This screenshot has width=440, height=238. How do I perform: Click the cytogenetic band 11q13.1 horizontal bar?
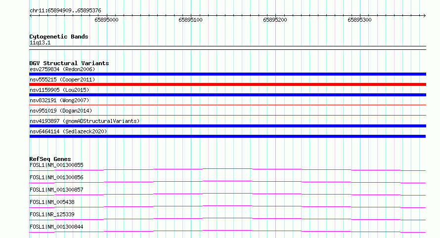click(x=227, y=48)
